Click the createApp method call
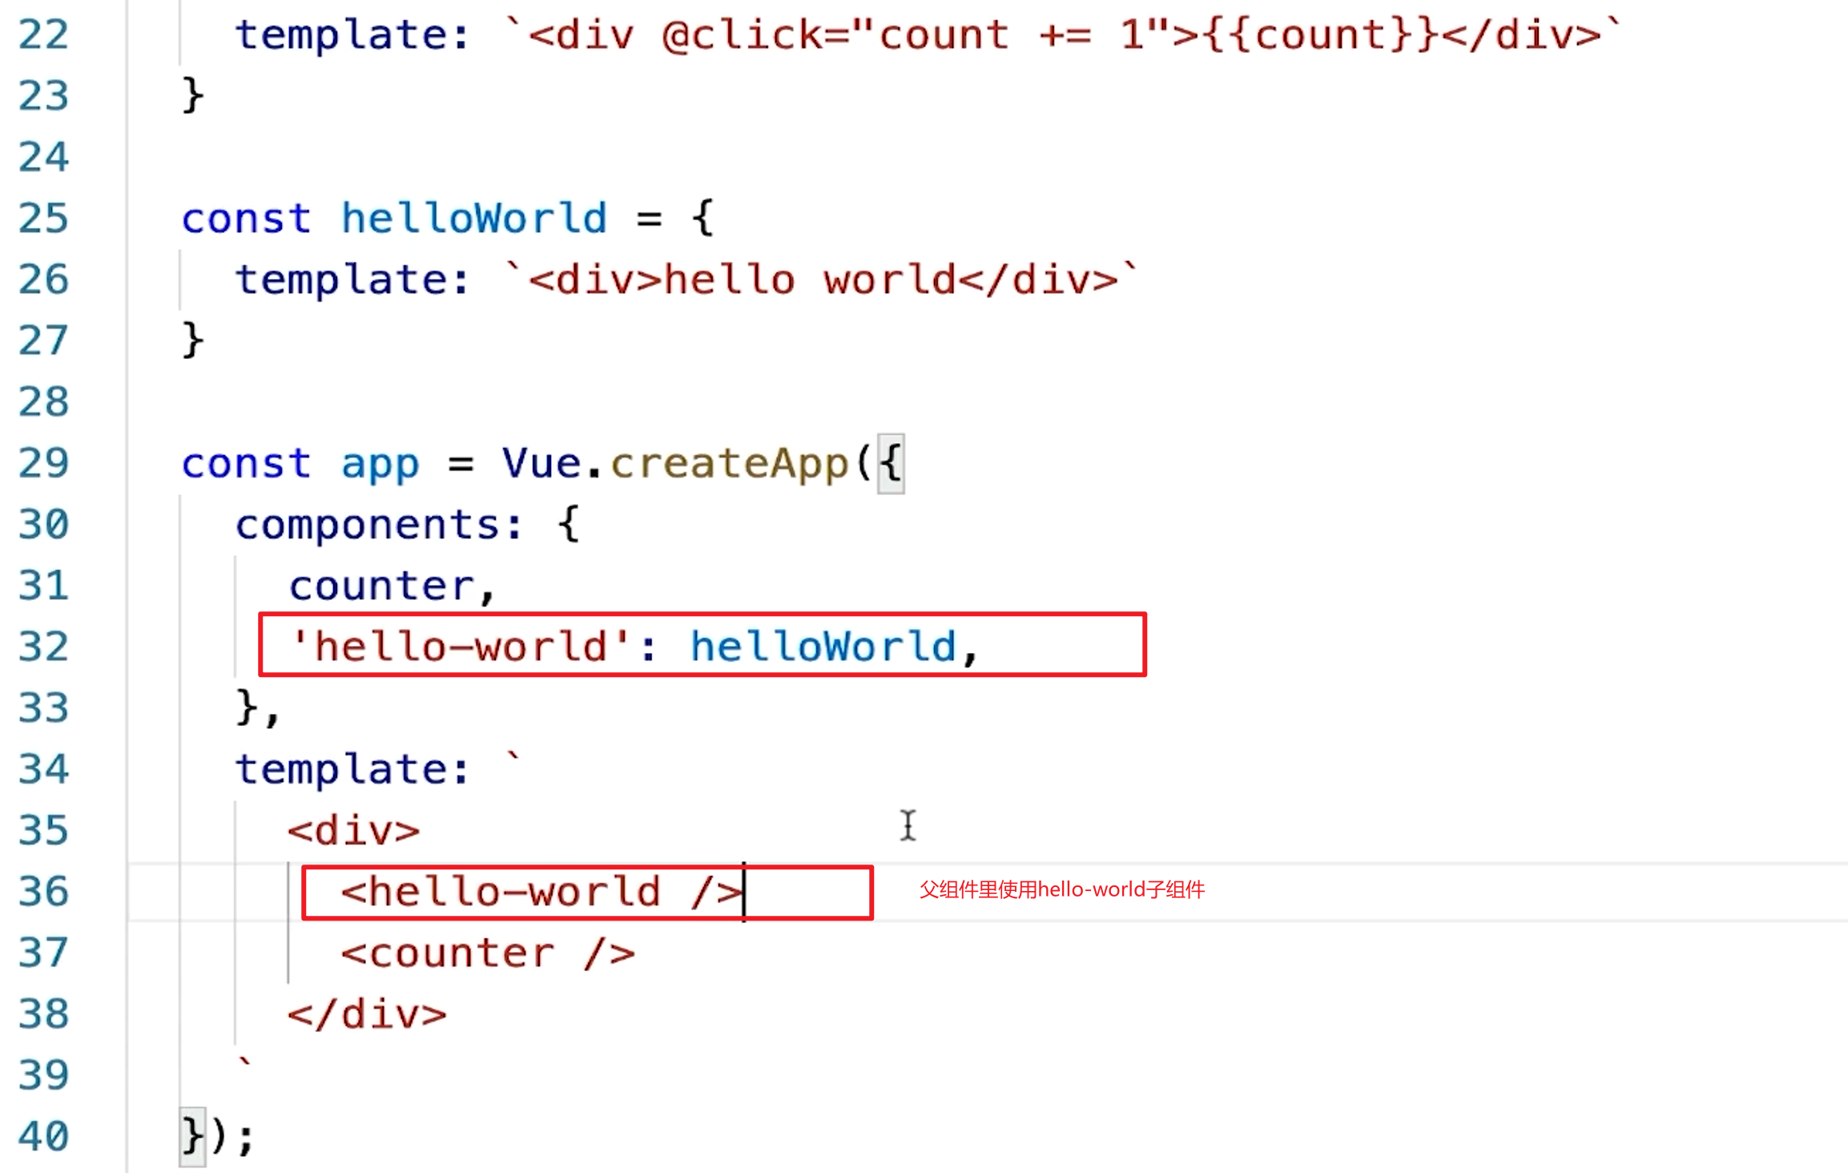This screenshot has height=1173, width=1848. pos(729,463)
